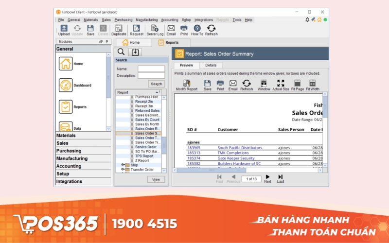Select the magnifier search tab icon
This screenshot has width=389, height=243.
click(x=121, y=52)
